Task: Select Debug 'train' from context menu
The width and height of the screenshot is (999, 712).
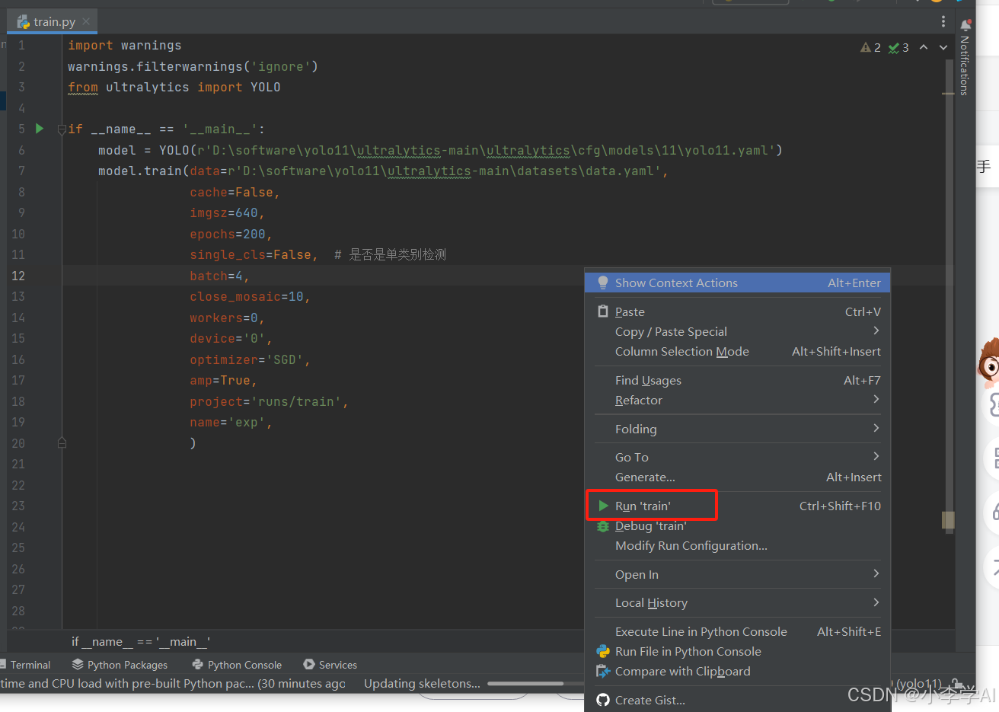Action: 737,525
